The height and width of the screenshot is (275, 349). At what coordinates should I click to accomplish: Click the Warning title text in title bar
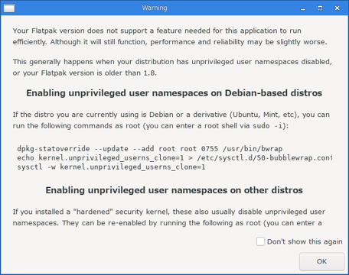click(x=155, y=8)
